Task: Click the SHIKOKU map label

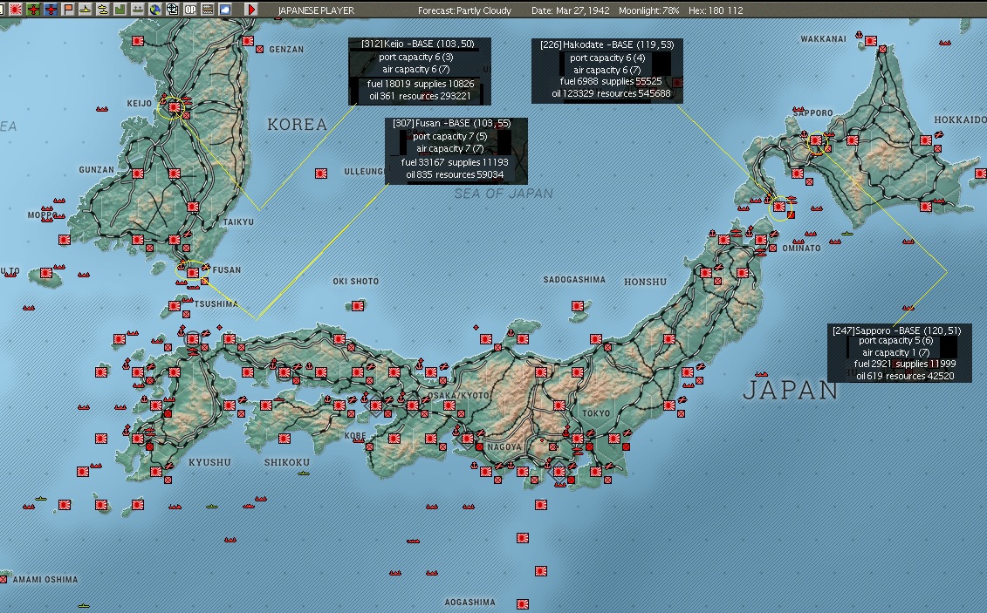Action: coord(287,462)
